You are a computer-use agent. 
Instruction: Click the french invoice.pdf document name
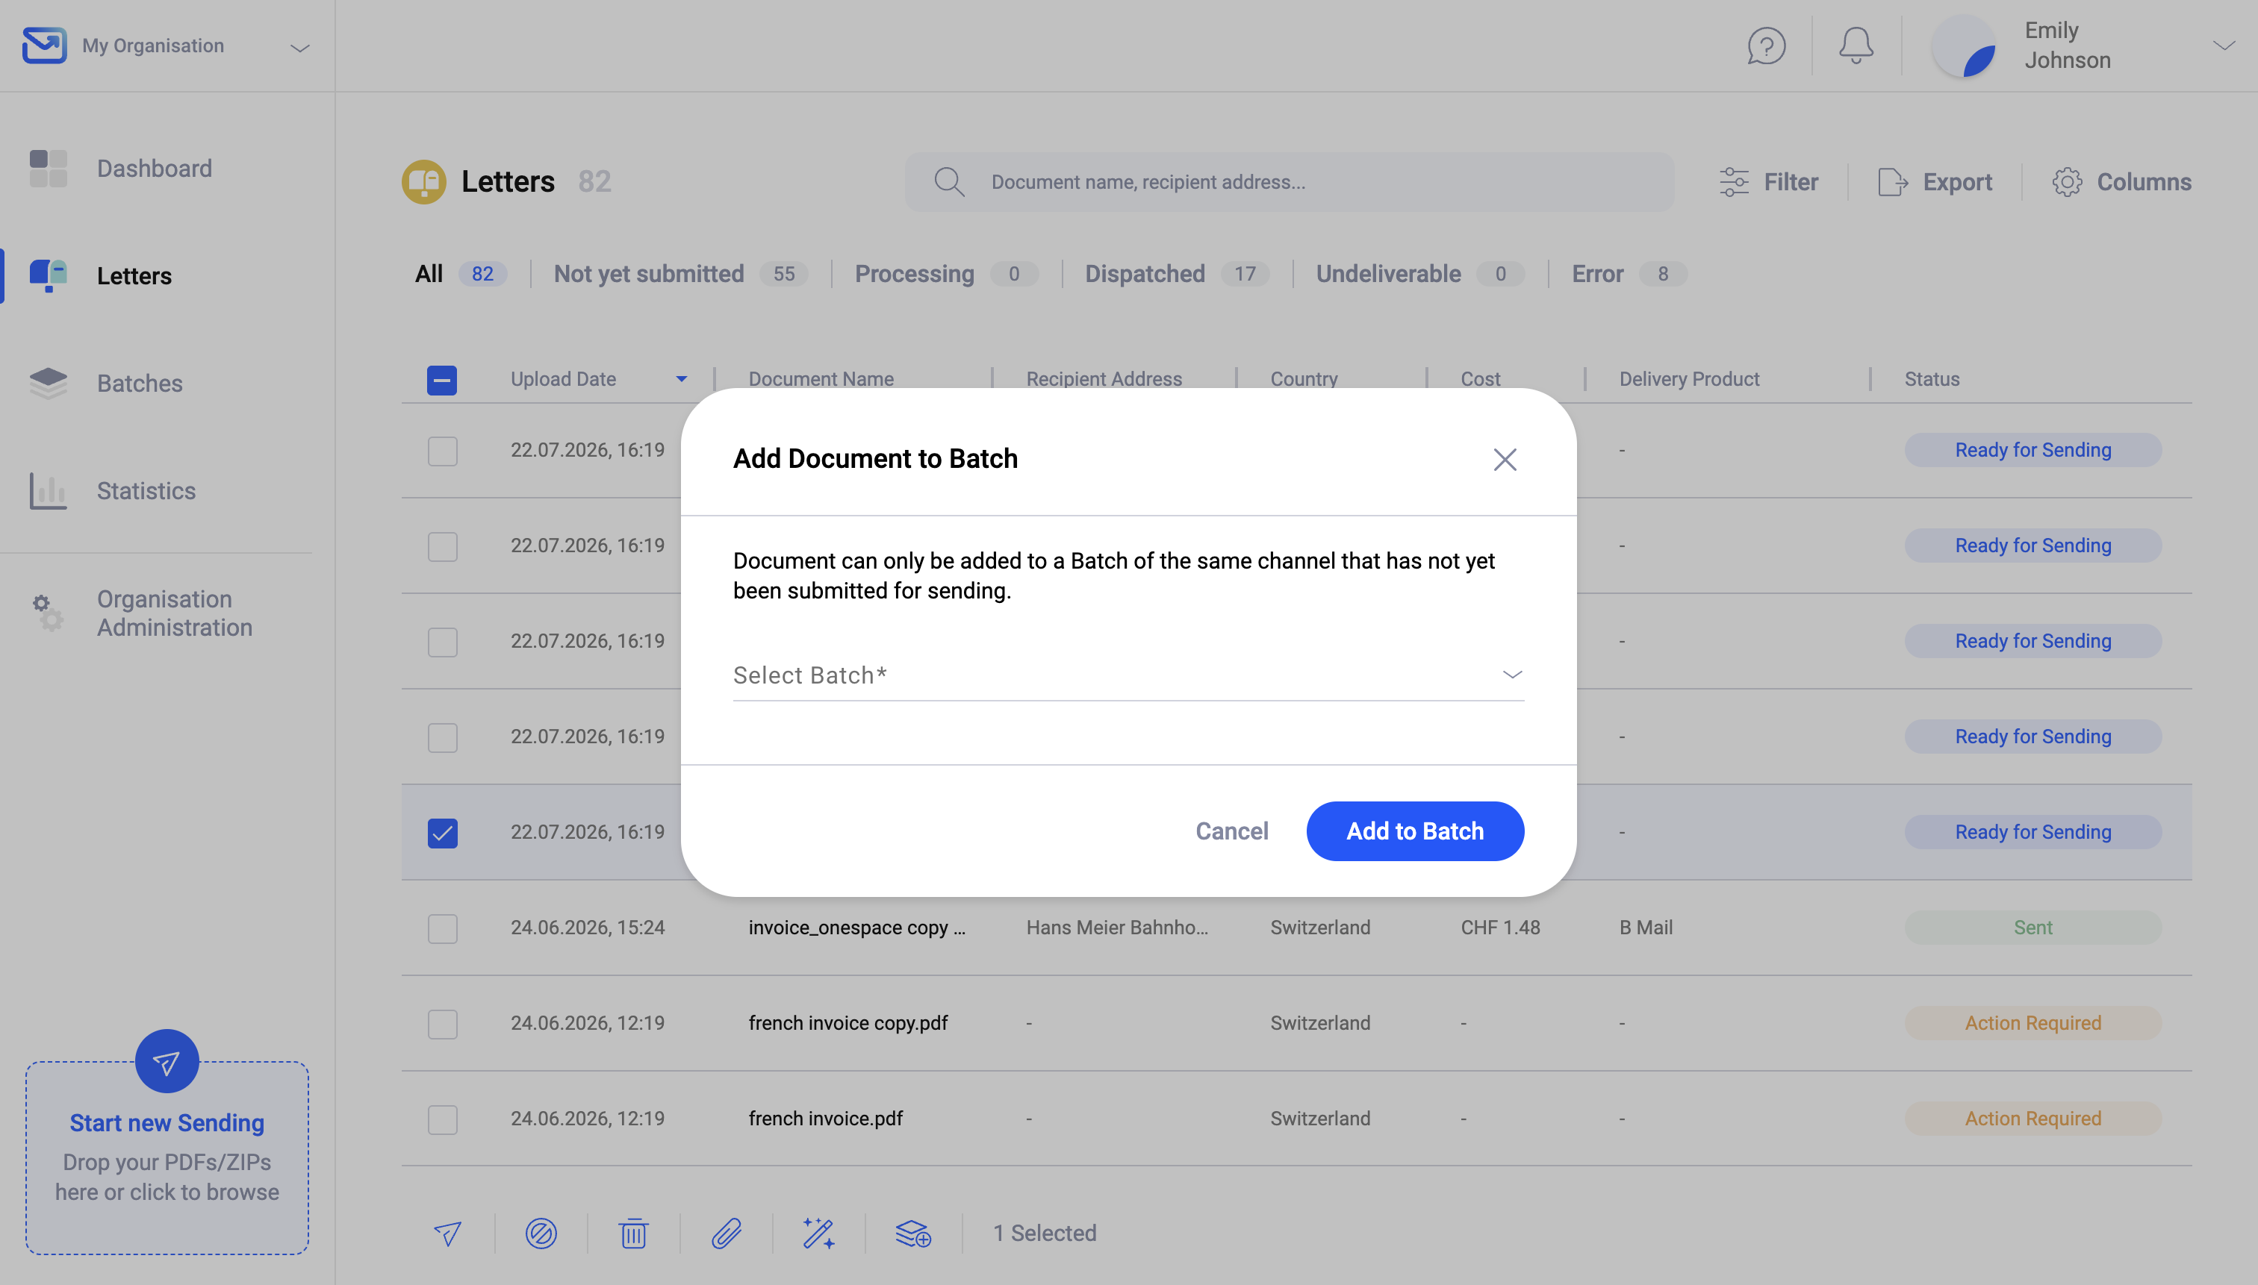(826, 1118)
